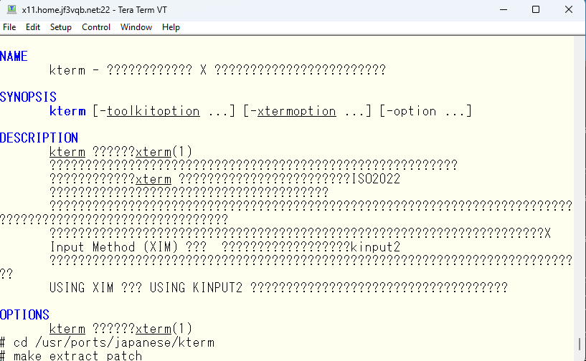The width and height of the screenshot is (586, 361).
Task: Maximize the Tera Term window
Action: point(536,9)
